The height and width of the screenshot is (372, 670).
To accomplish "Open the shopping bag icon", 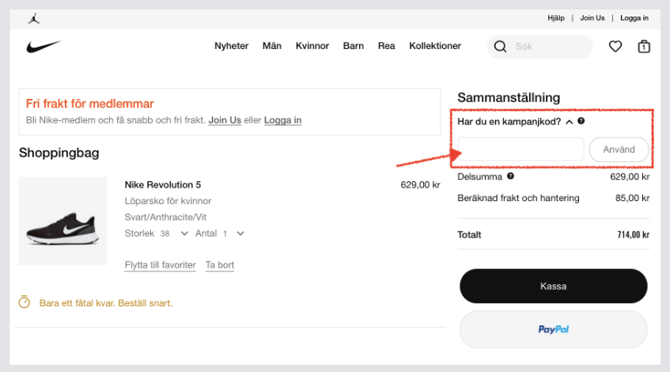I will [644, 46].
